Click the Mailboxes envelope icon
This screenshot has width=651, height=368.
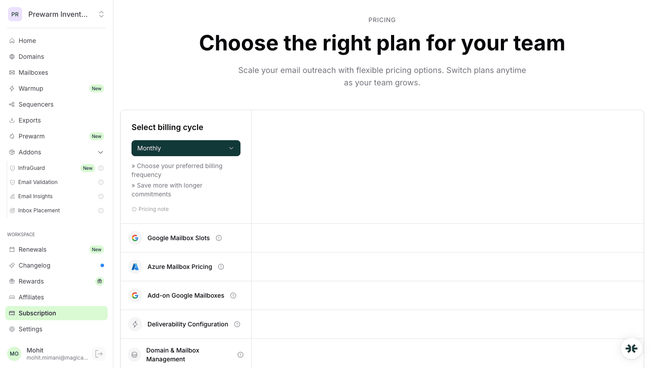12,73
